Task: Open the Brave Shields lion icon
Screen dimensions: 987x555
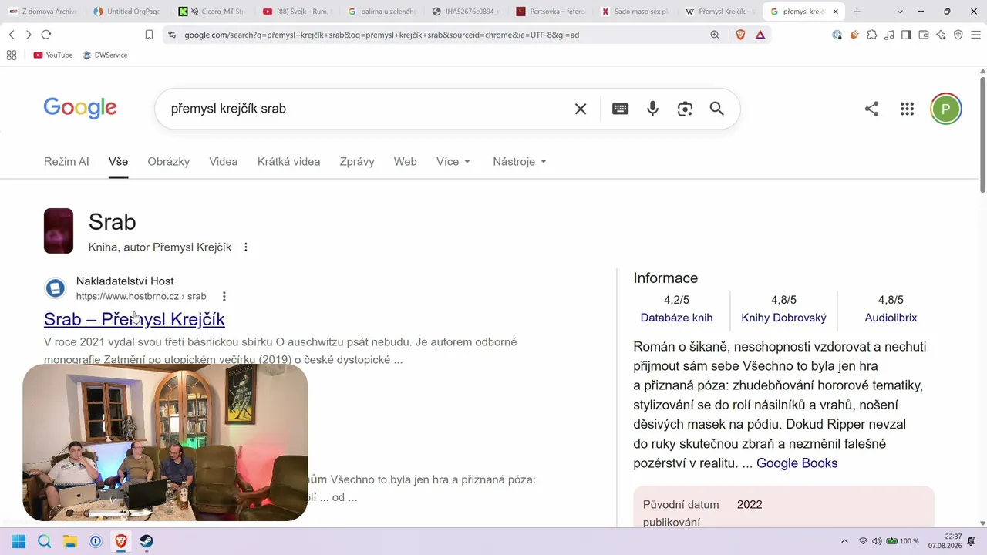Action: (x=741, y=35)
